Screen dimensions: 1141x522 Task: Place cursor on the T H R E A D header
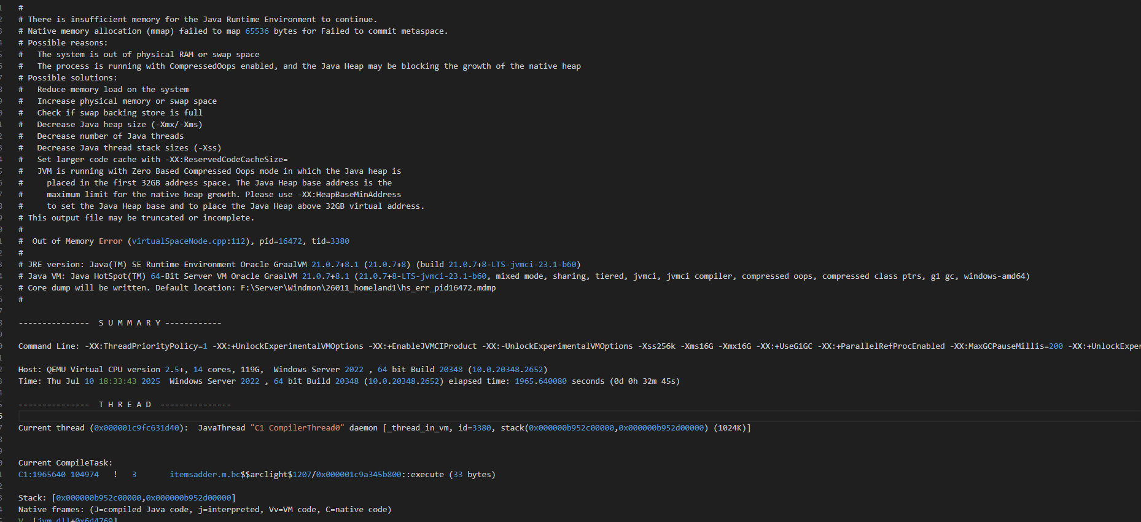[x=125, y=405]
